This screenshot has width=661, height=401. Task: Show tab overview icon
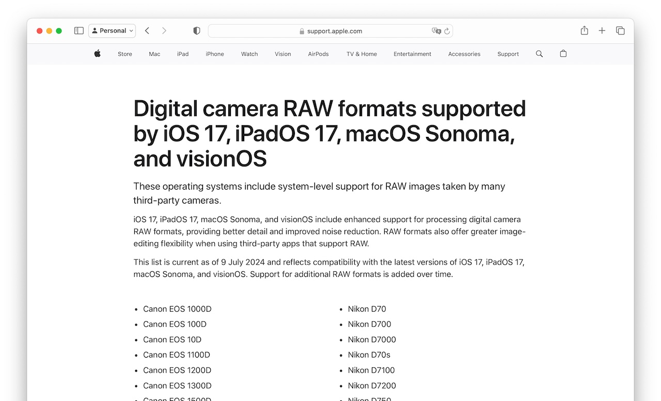(620, 31)
